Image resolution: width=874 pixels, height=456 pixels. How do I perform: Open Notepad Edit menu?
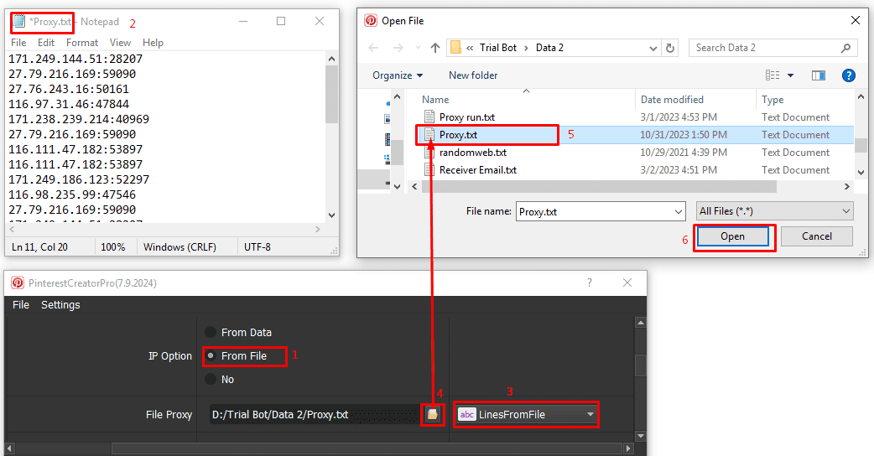(x=46, y=43)
